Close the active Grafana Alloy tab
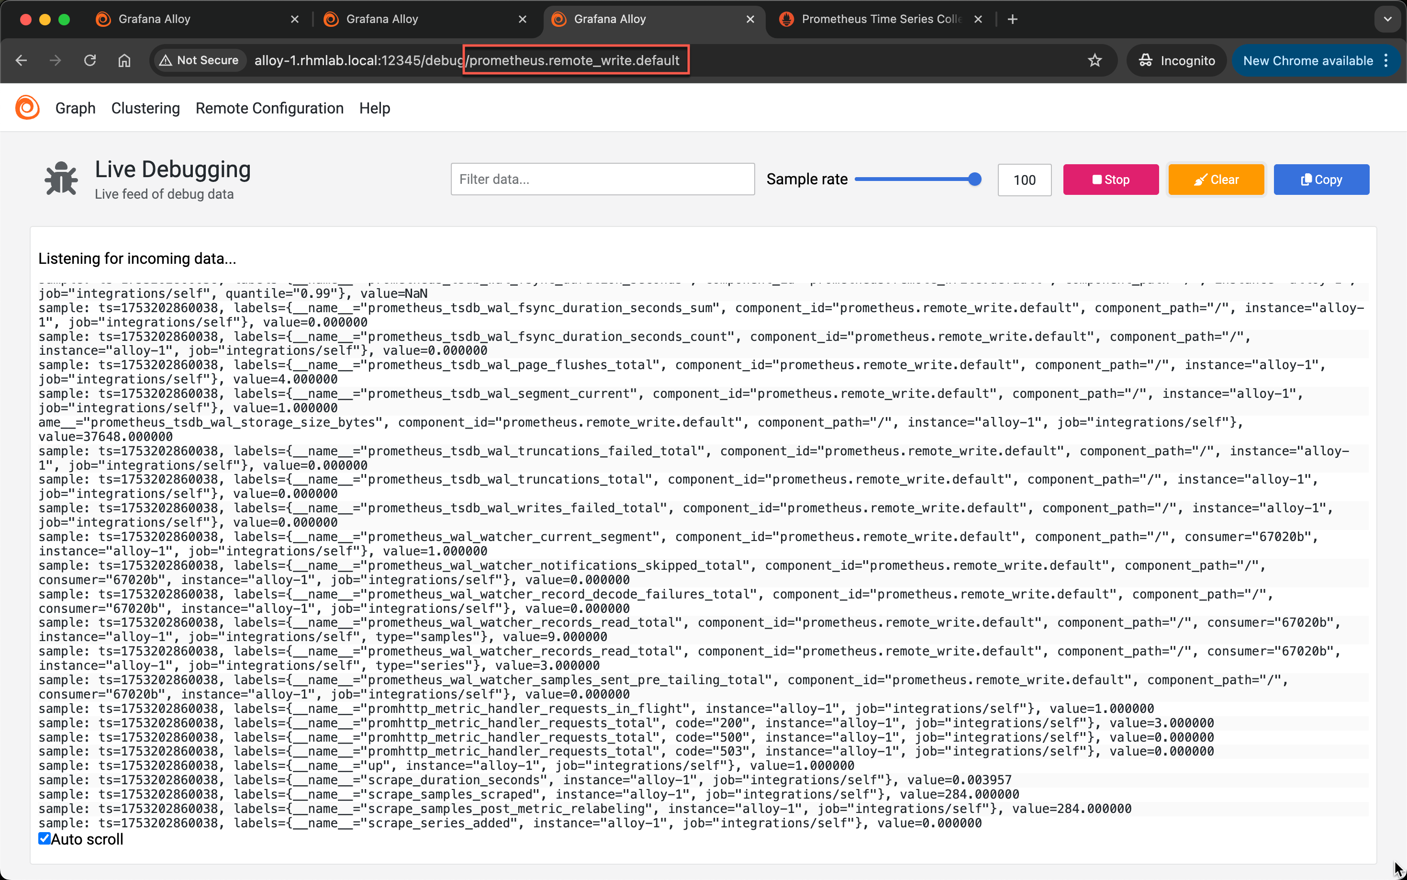This screenshot has width=1407, height=880. [750, 19]
